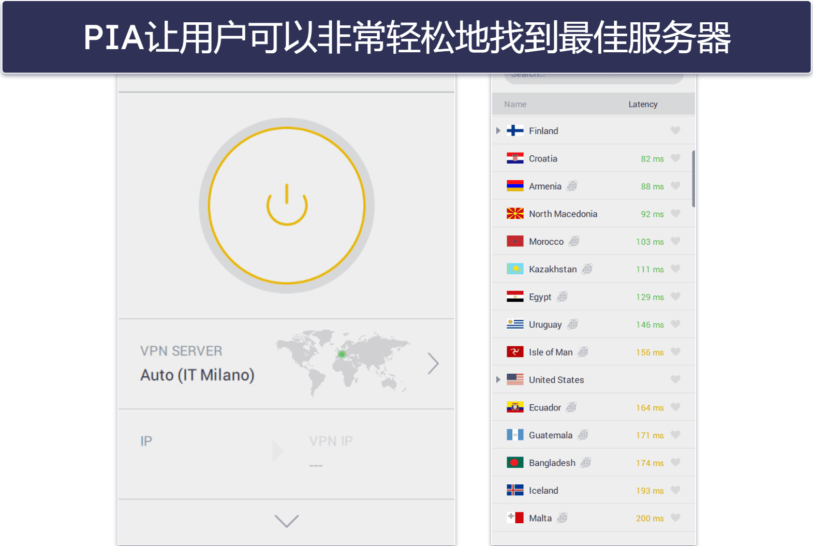Select the Isle of Man server
Screen dimensions: 813x546
(593, 352)
